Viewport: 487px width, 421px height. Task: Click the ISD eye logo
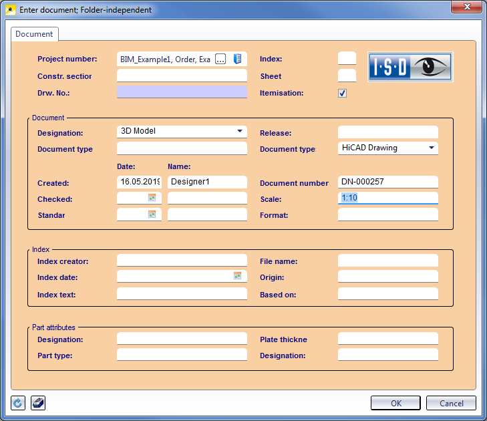tap(411, 67)
